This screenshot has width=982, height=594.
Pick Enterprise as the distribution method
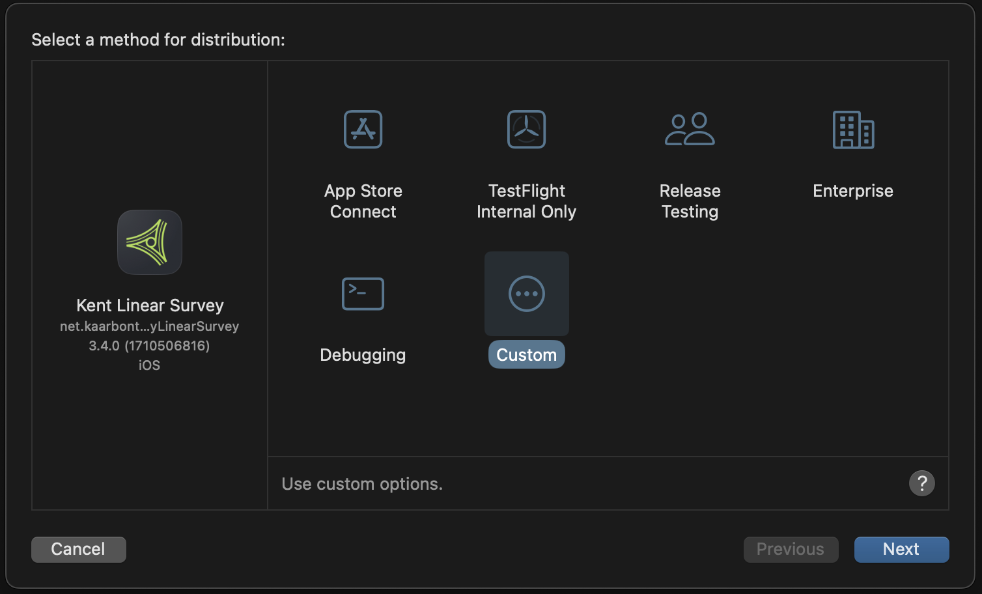pyautogui.click(x=853, y=190)
